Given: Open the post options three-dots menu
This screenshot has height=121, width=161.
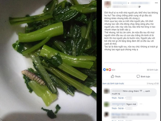Looking at the screenshot, I should point(156,3).
